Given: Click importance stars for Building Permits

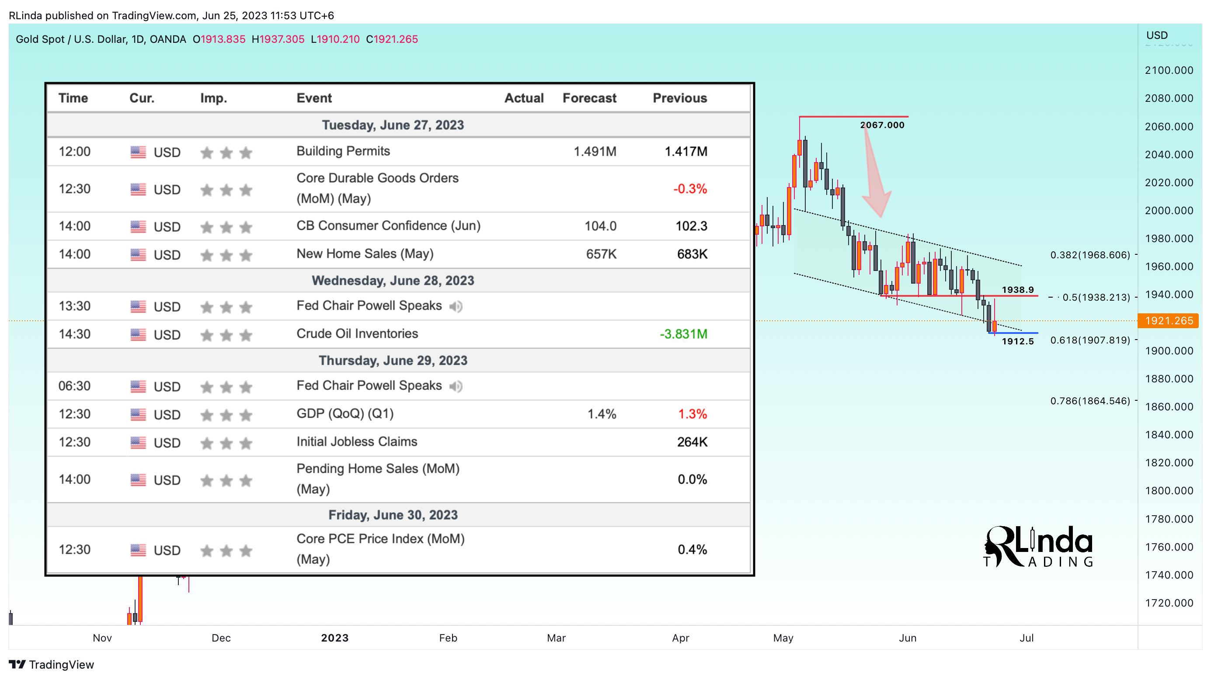Looking at the screenshot, I should coord(226,153).
